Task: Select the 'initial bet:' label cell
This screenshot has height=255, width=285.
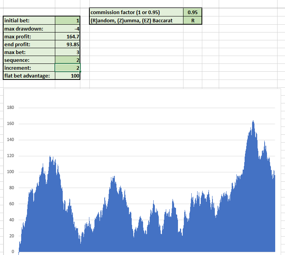Action: [29, 20]
